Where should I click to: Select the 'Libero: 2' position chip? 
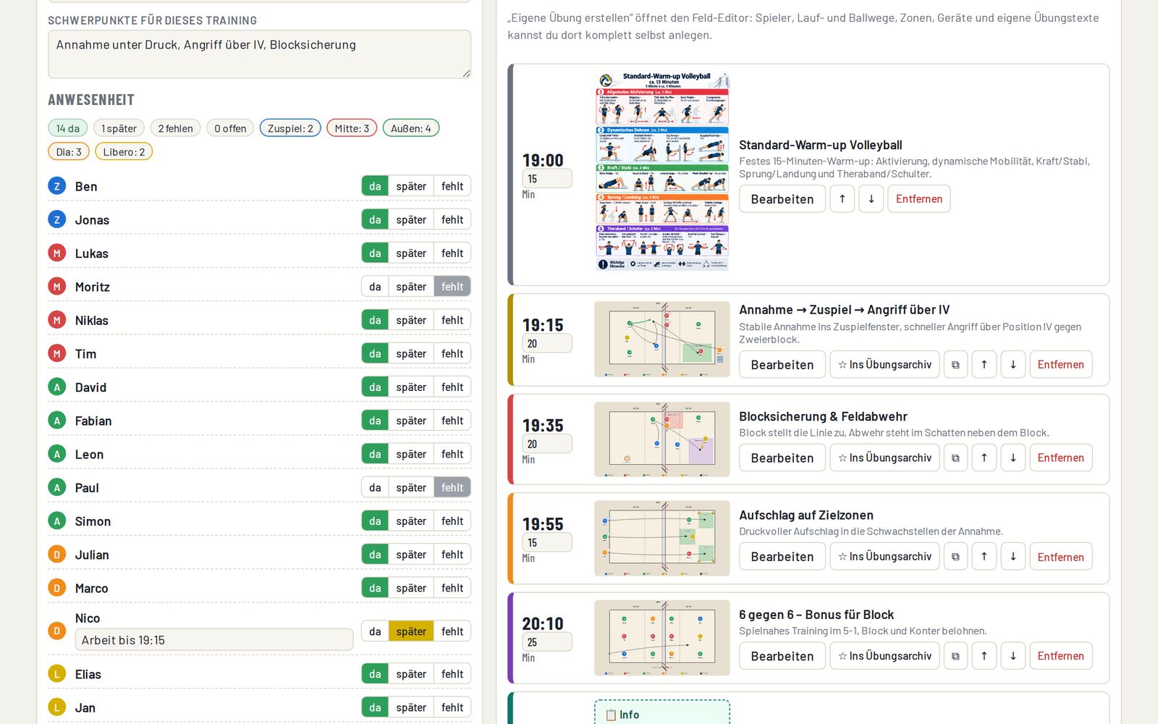(124, 152)
